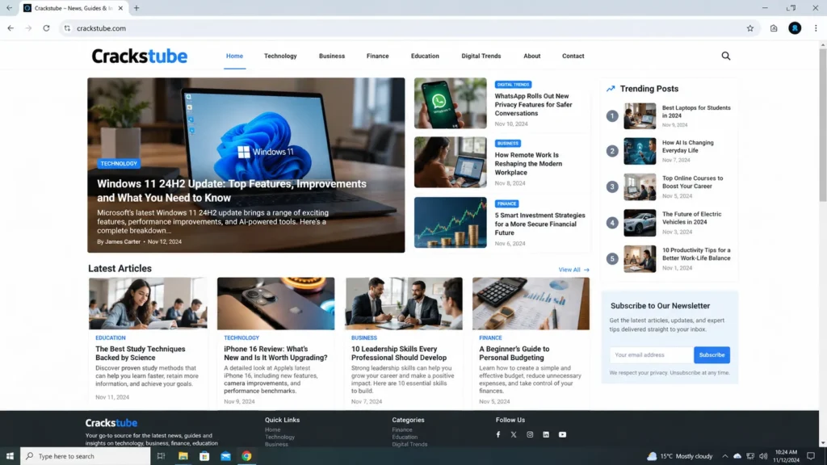This screenshot has width=827, height=465.
Task: Bookmark this page with the star icon
Action: tap(750, 28)
